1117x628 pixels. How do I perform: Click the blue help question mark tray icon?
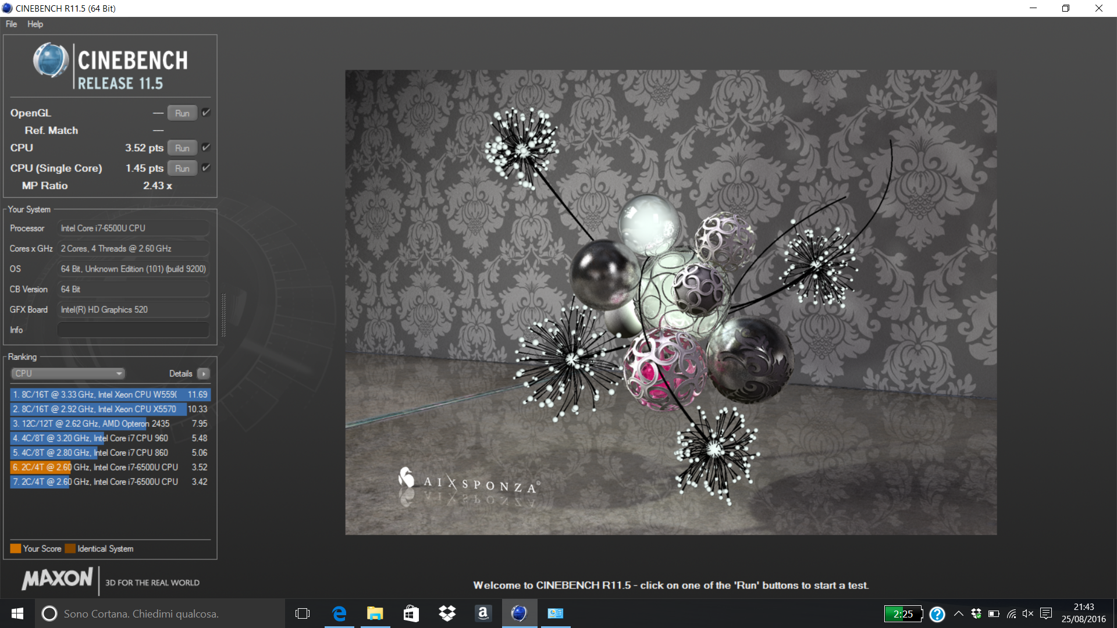937,614
